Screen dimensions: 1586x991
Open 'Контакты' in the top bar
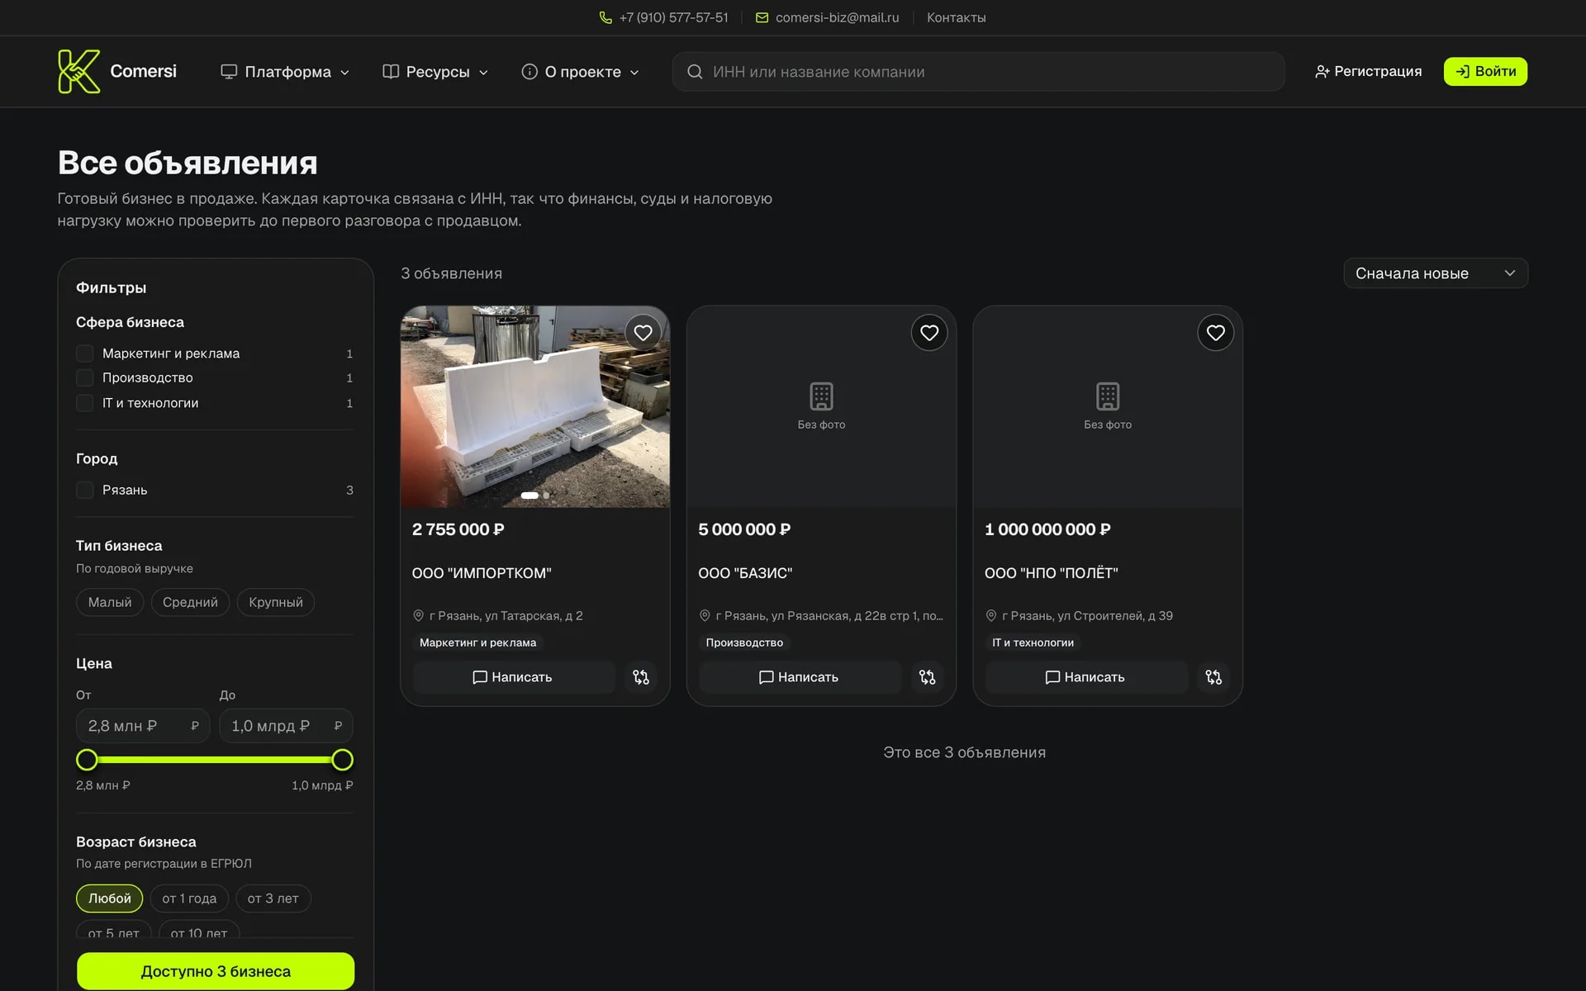[x=956, y=17]
